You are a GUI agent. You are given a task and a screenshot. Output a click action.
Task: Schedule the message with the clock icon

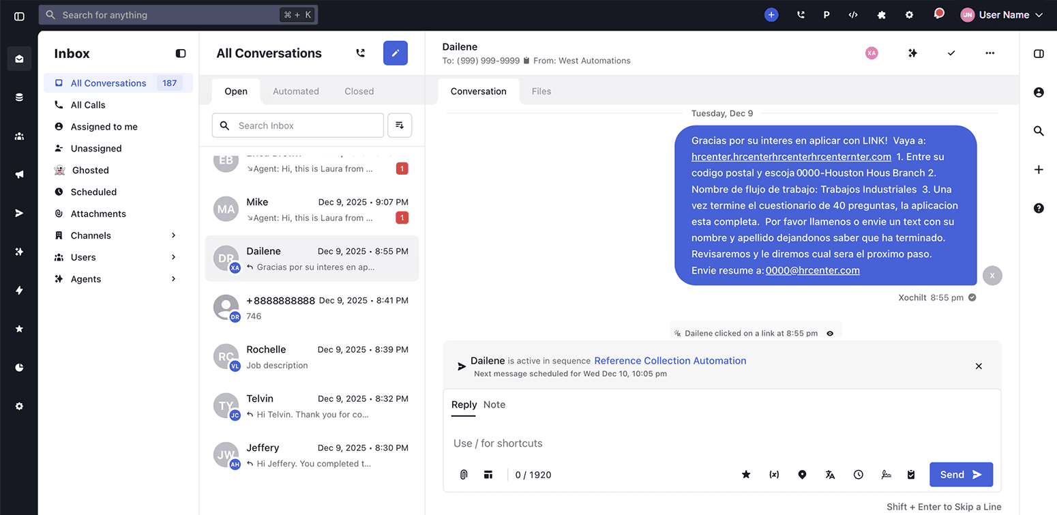858,474
